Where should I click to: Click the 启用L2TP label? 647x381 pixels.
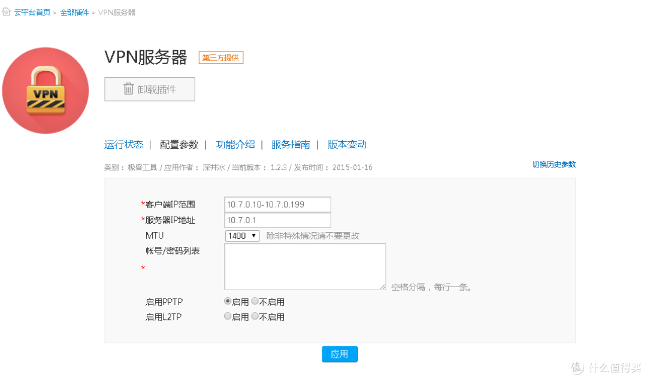(164, 317)
